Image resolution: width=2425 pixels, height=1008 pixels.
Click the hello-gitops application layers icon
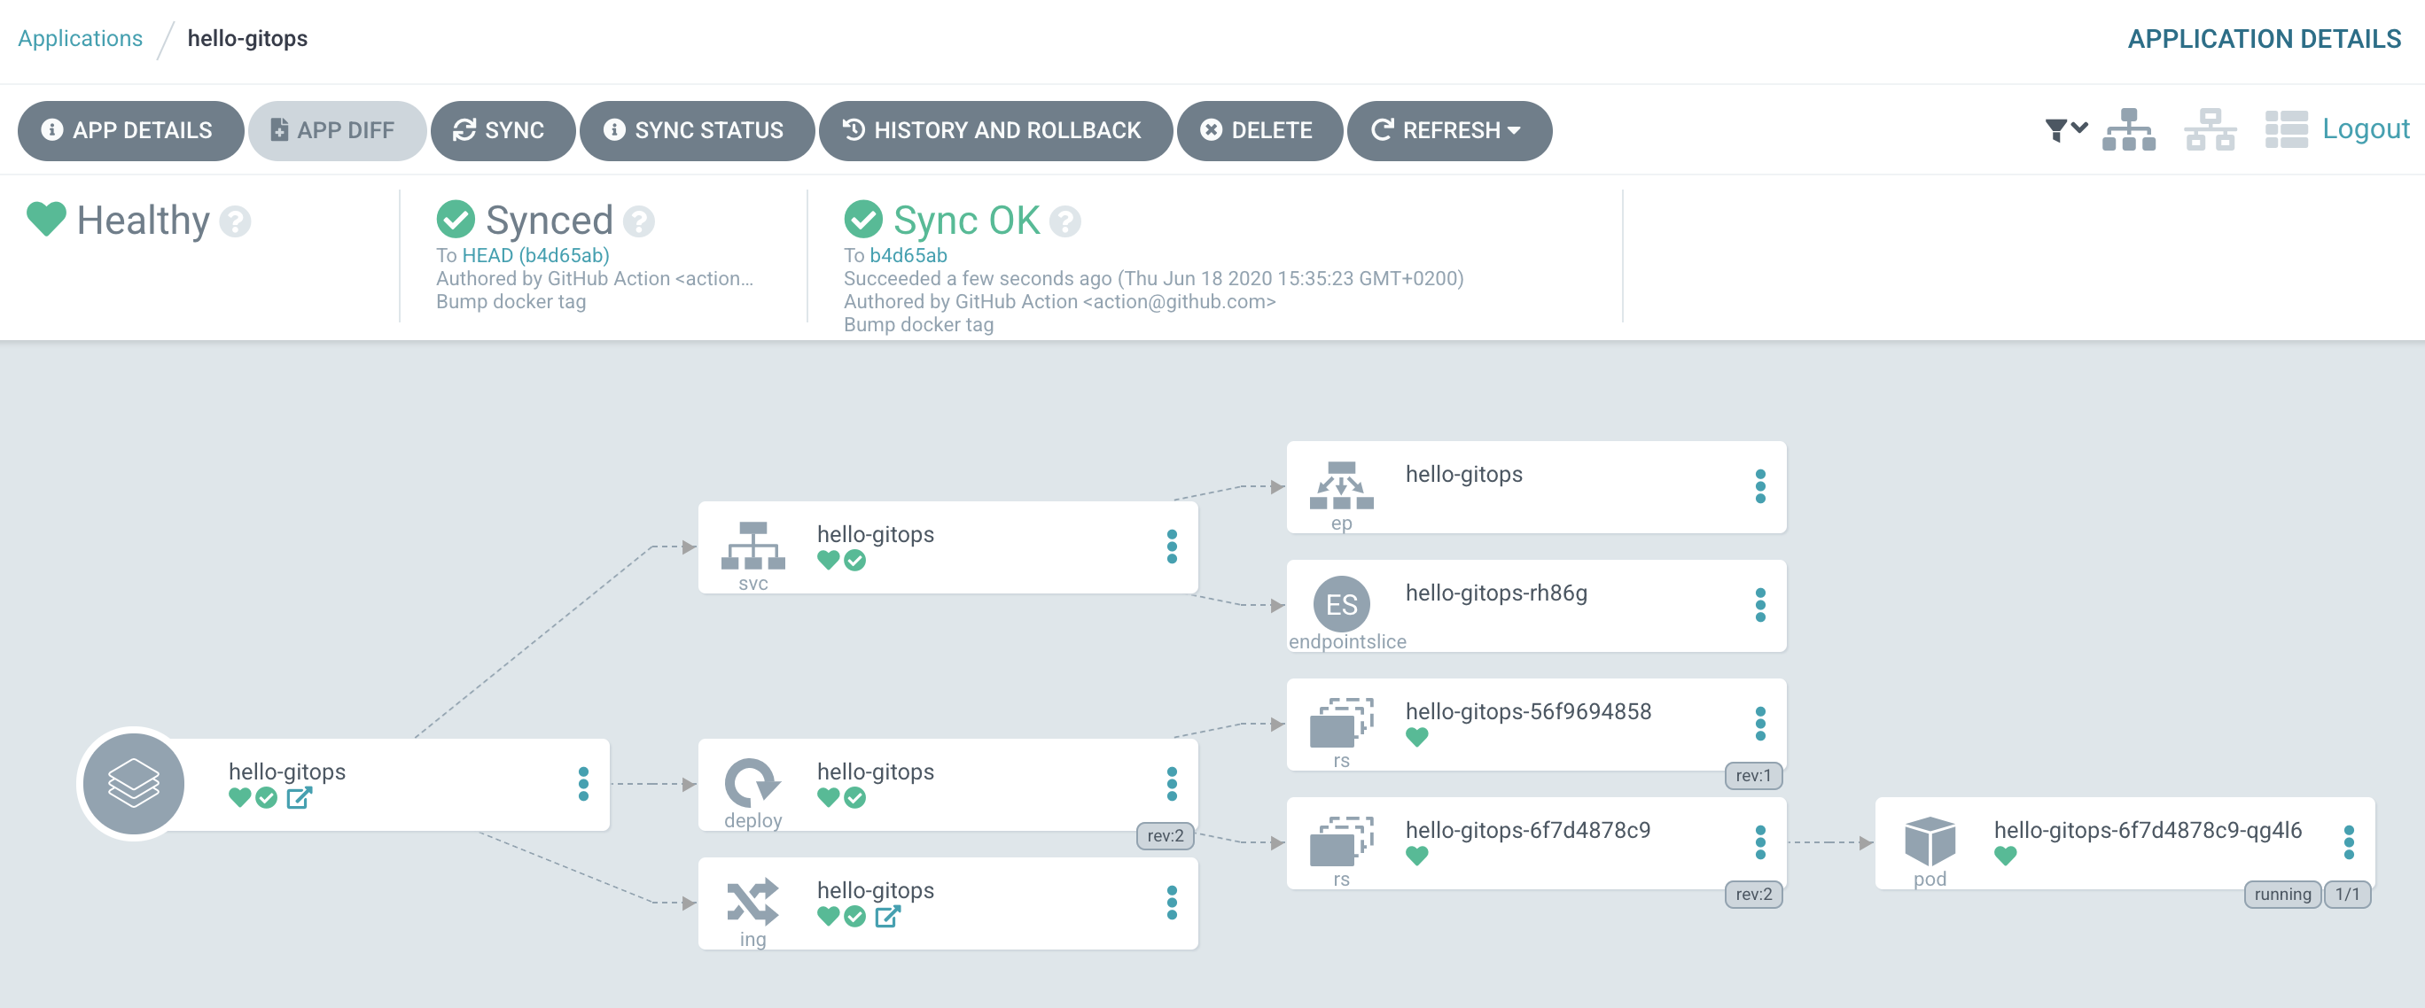pyautogui.click(x=134, y=783)
